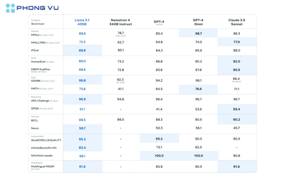Click the HumanEval benchmark label
This screenshot has width=285, height=178.
click(x=42, y=61)
